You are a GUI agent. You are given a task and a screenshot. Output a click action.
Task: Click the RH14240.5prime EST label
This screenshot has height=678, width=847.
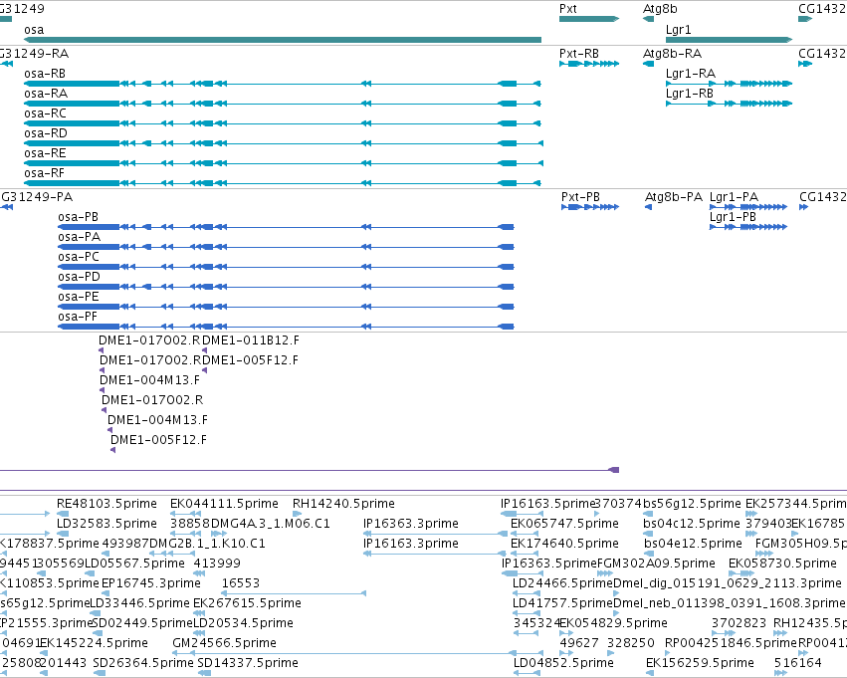tap(343, 504)
